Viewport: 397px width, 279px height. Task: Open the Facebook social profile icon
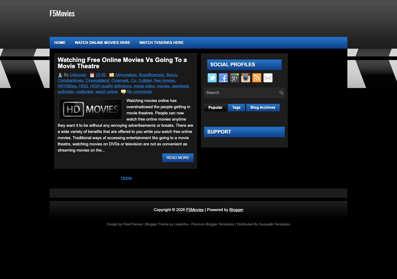[223, 78]
